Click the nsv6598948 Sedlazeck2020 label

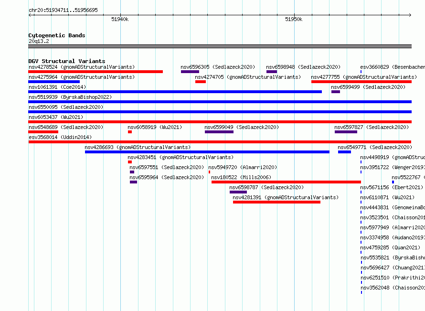(x=303, y=67)
